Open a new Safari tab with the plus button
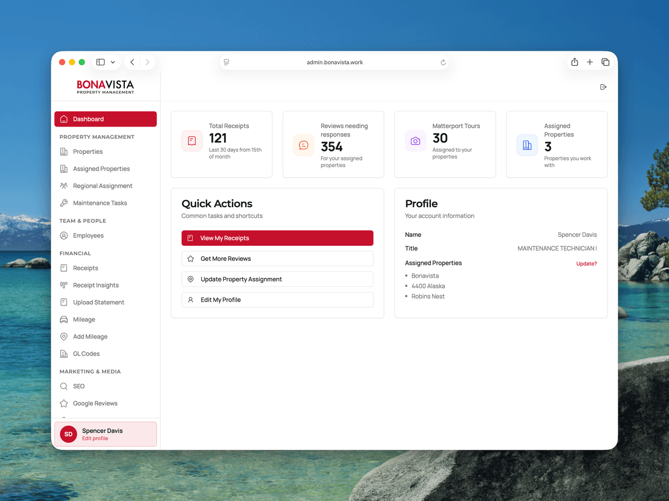The width and height of the screenshot is (669, 501). (590, 62)
